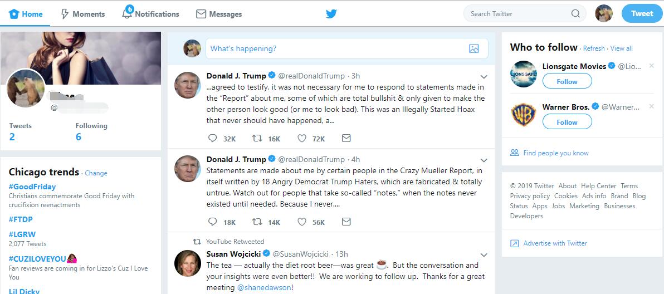The width and height of the screenshot is (664, 294).
Task: Reply to Trump's first tweet
Action: click(212, 138)
